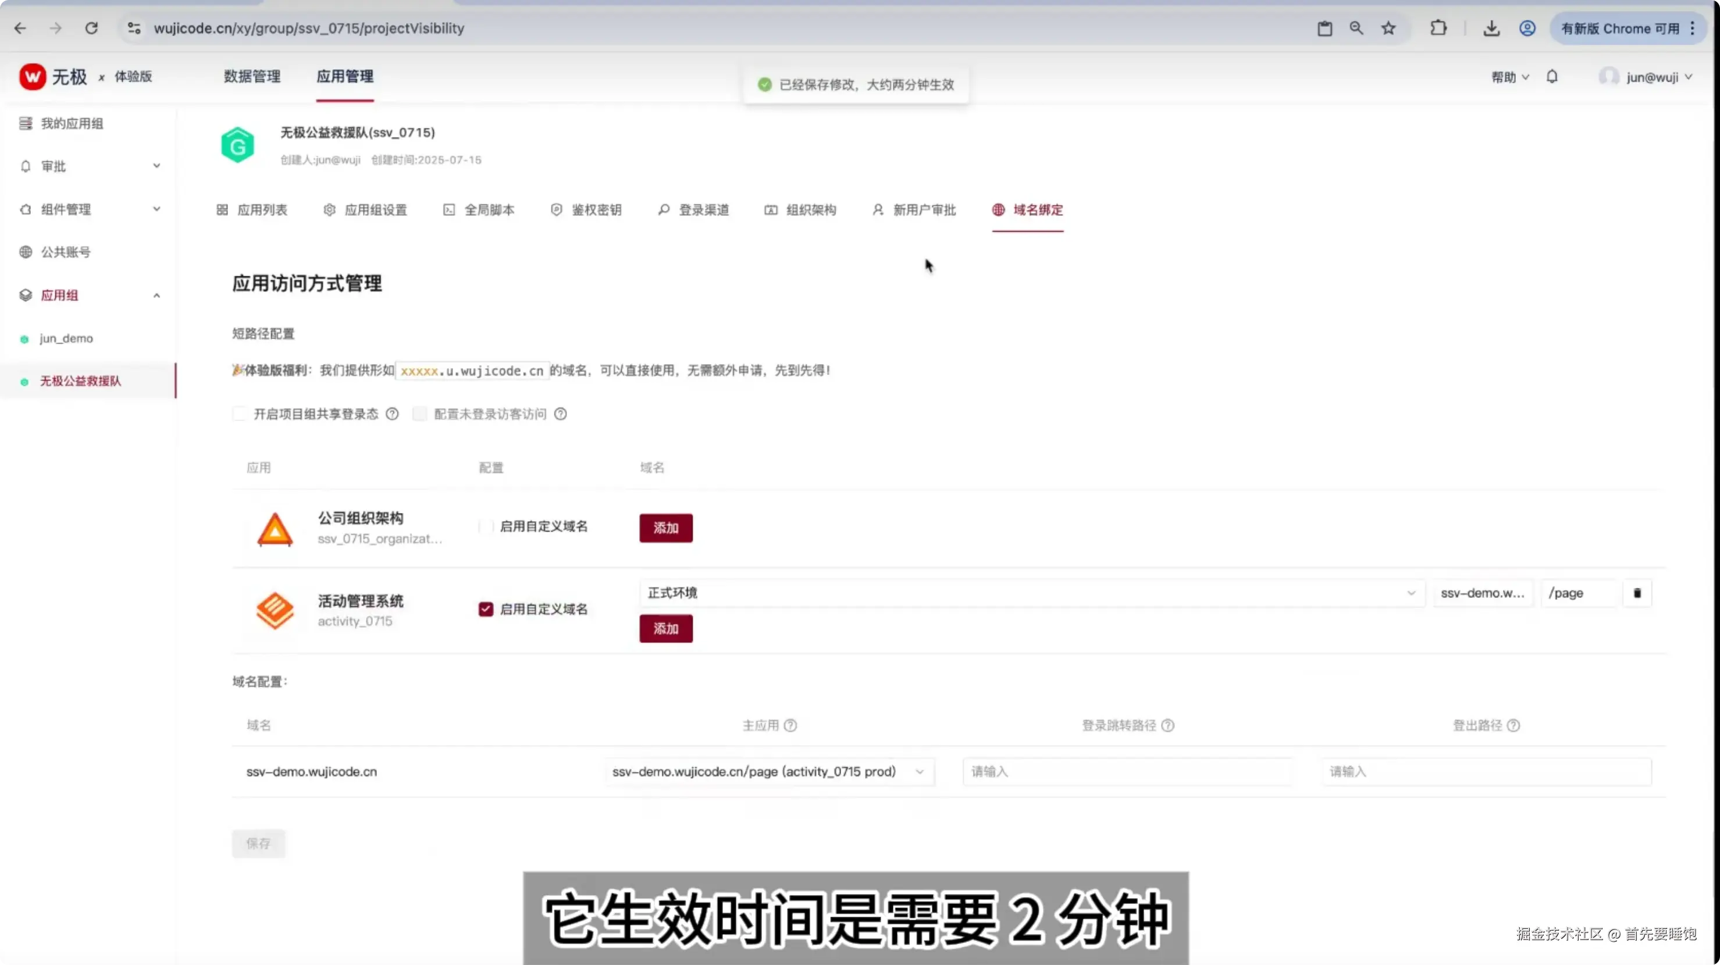Click 添加 button for 公司组织架构

(x=665, y=528)
